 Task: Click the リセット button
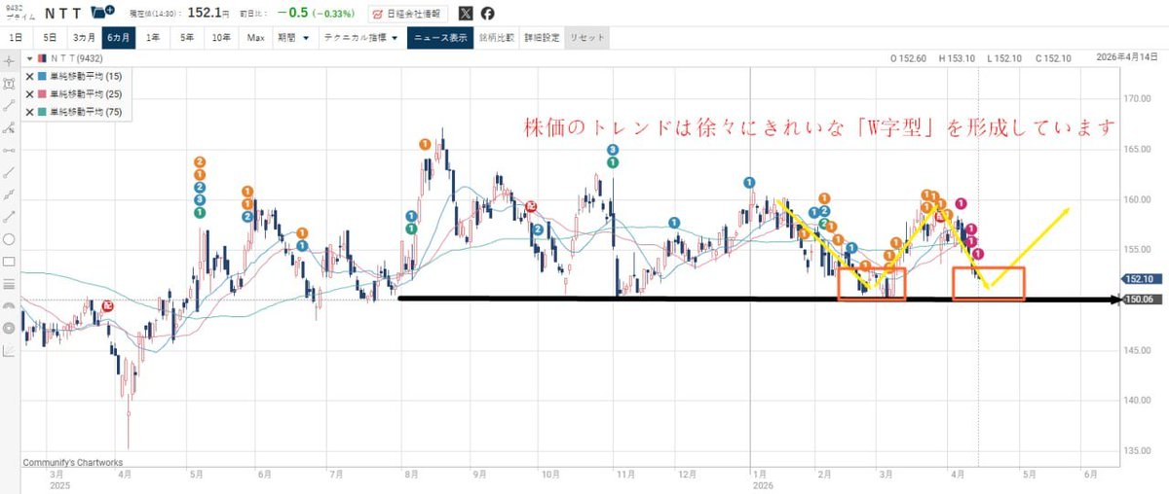point(587,38)
